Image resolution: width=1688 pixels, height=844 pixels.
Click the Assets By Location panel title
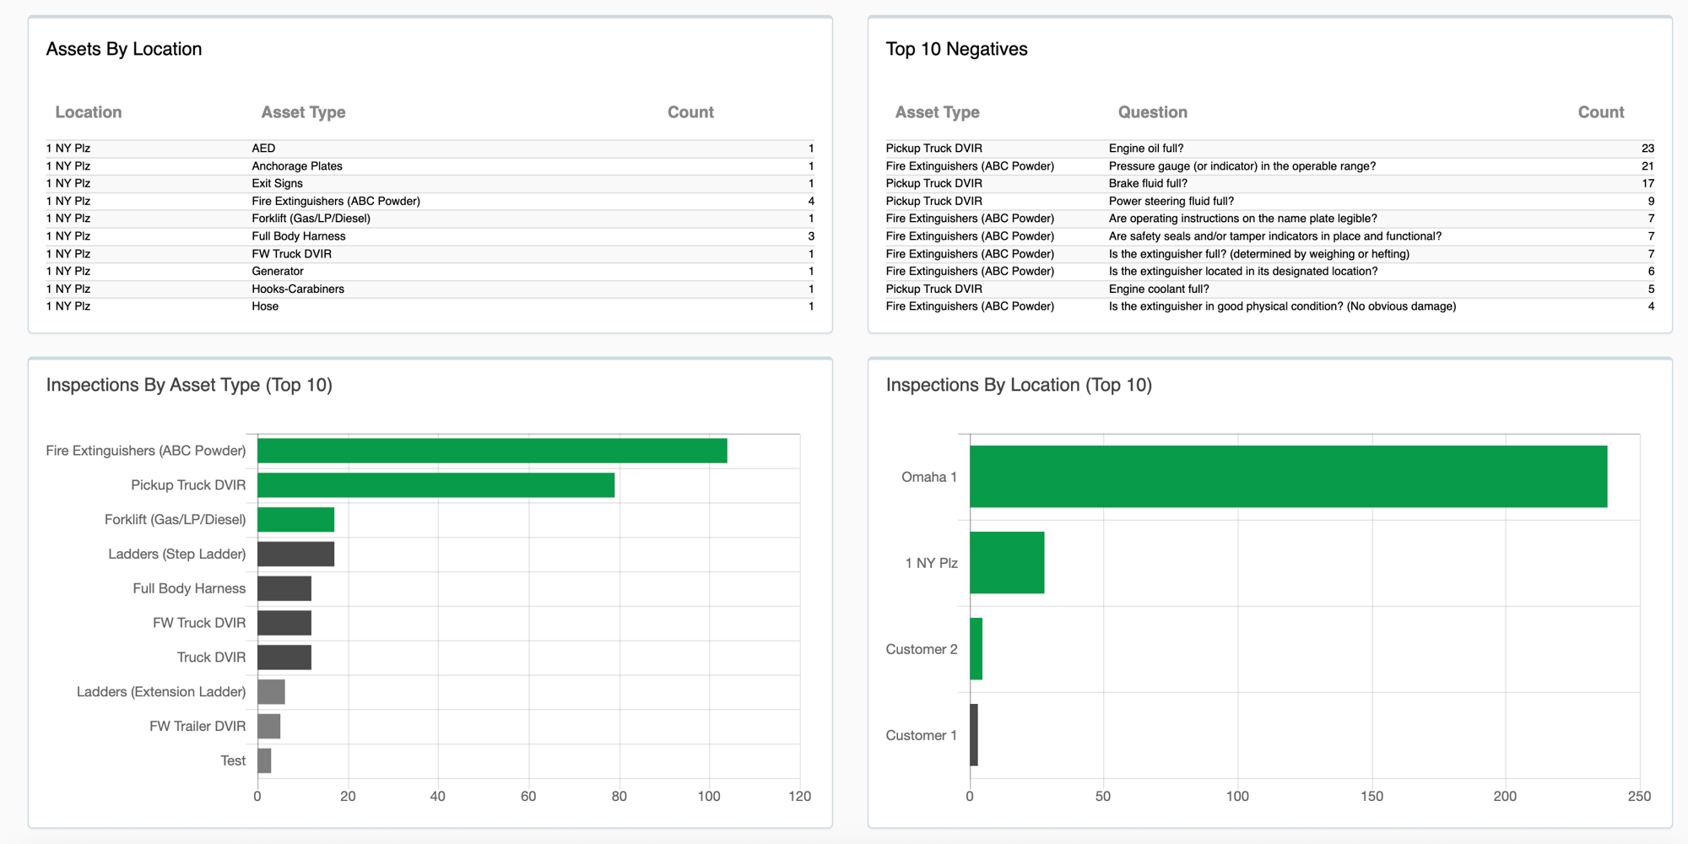[x=124, y=48]
